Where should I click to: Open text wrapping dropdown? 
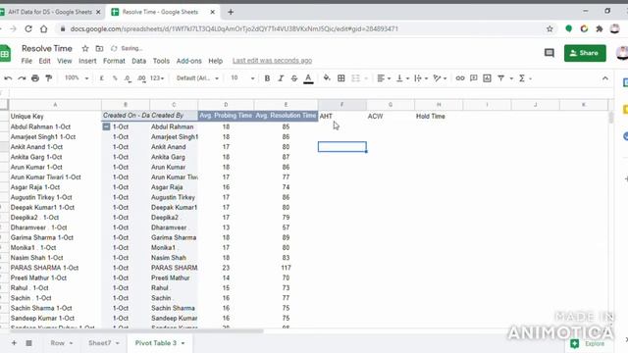(x=421, y=78)
